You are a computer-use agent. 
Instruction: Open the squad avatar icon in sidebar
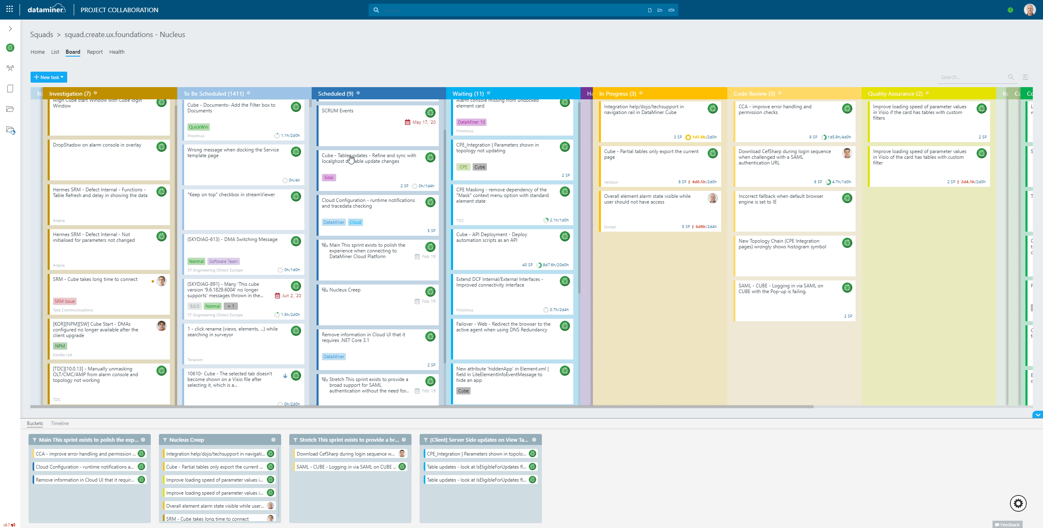[10, 48]
